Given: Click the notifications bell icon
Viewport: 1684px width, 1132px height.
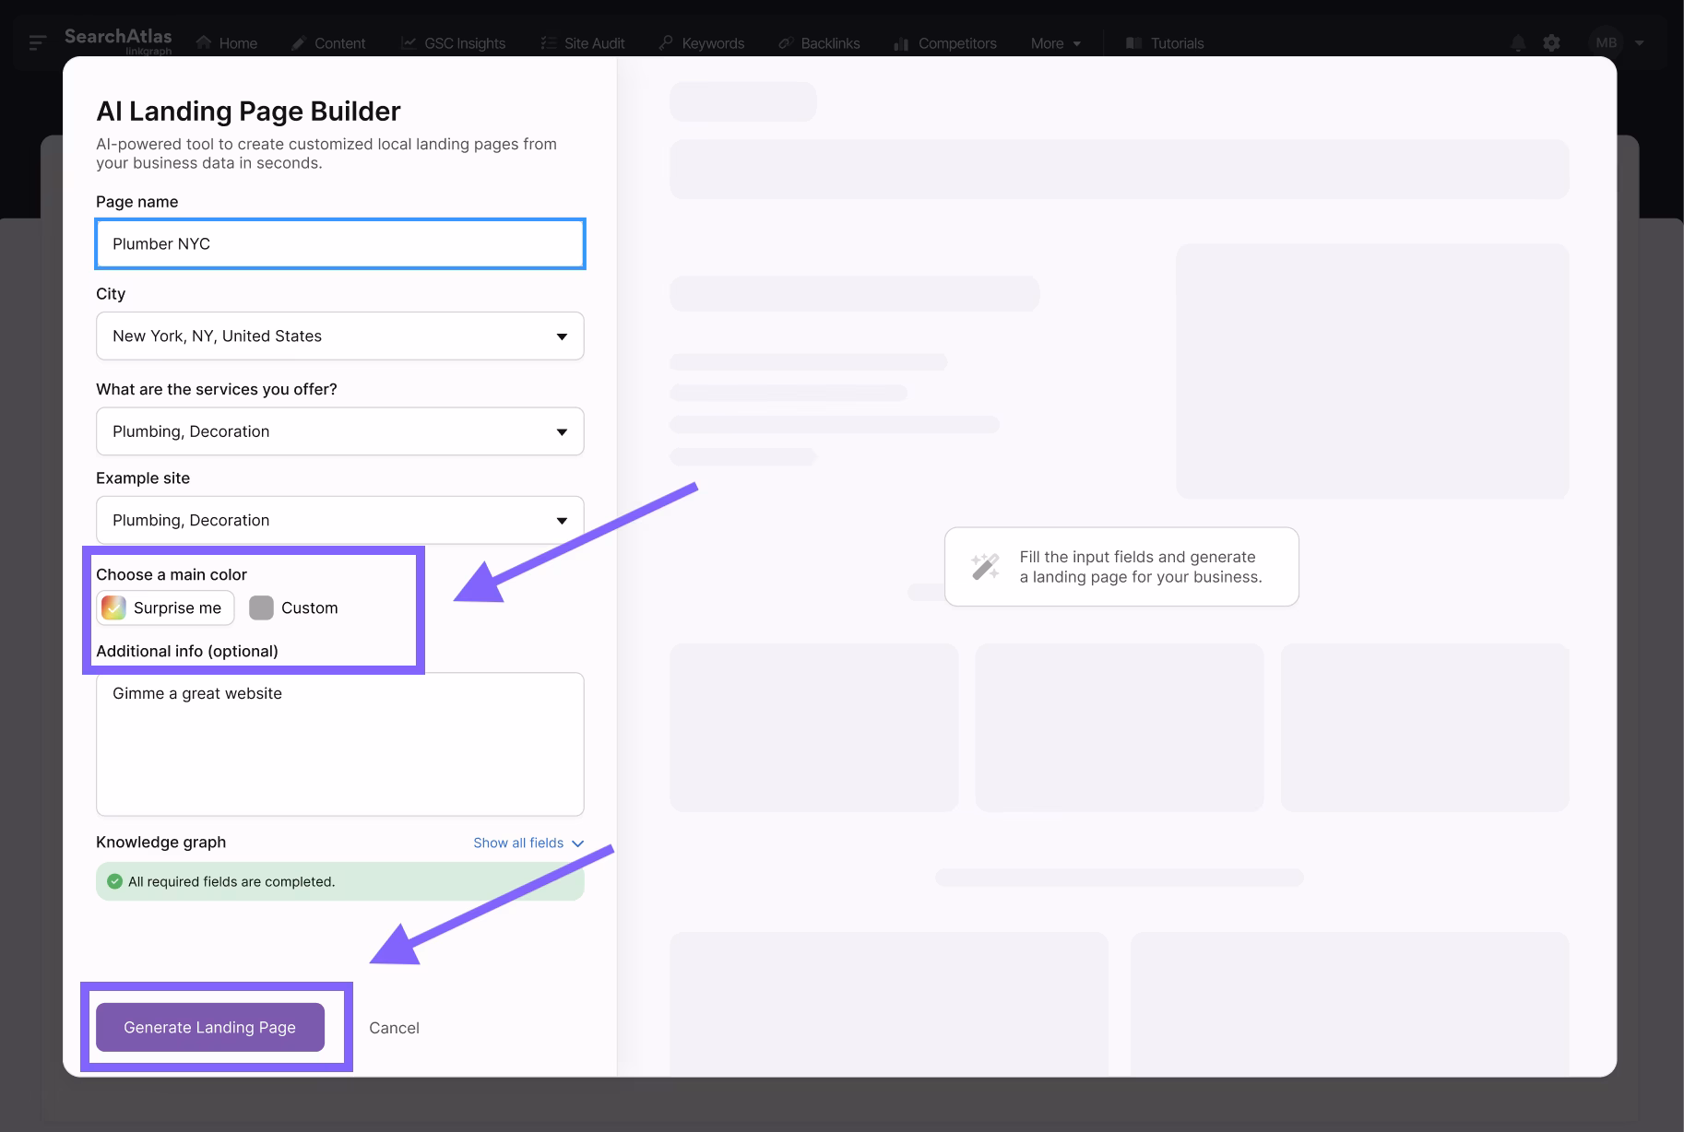Looking at the screenshot, I should 1516,42.
